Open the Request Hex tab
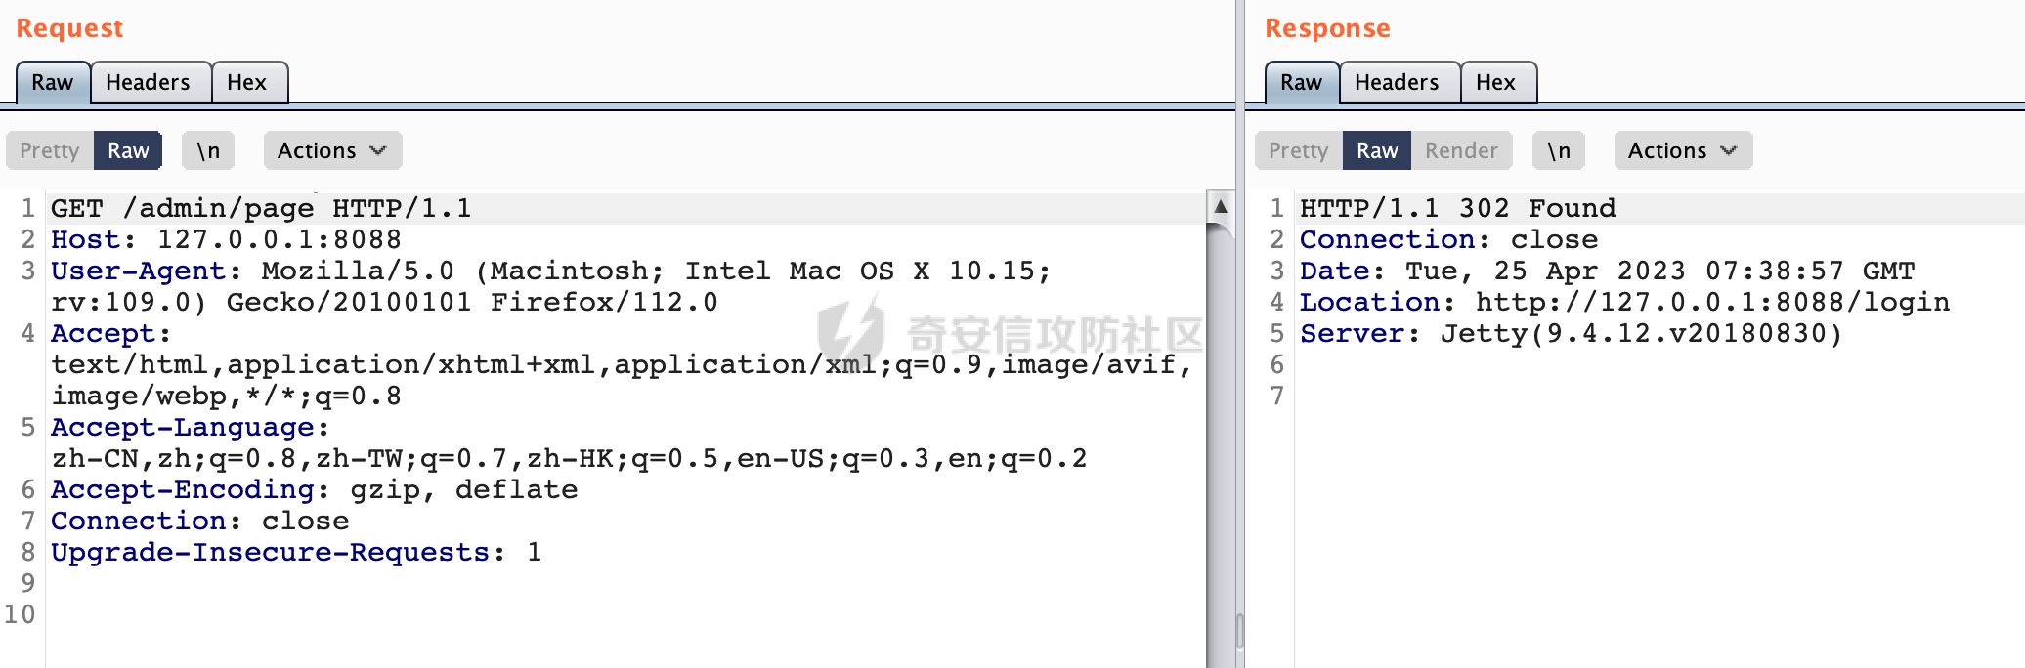Screen dimensions: 2025x668 (247, 83)
